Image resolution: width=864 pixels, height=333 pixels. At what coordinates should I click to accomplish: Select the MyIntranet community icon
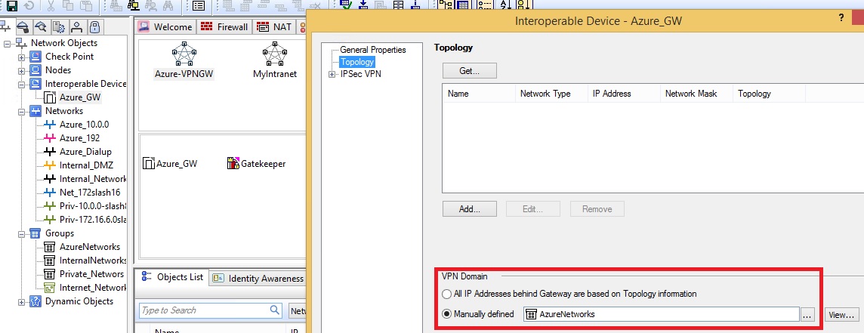click(274, 54)
